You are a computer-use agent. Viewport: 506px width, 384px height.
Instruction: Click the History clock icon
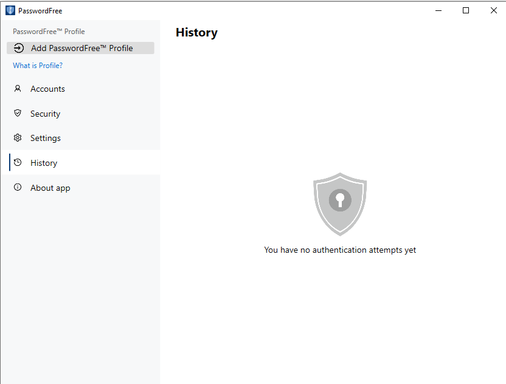tap(18, 163)
